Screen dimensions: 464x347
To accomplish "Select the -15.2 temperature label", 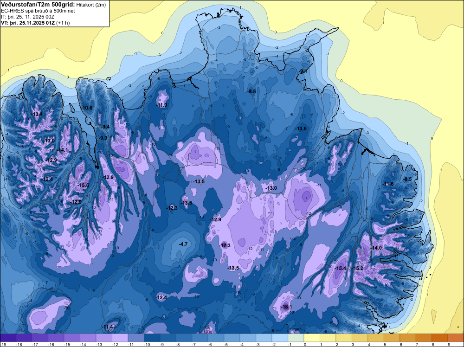I will [358, 268].
